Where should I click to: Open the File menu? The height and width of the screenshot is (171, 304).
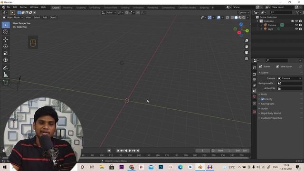click(x=9, y=7)
